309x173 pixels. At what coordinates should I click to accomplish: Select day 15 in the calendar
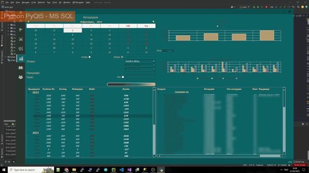[x=73, y=39]
